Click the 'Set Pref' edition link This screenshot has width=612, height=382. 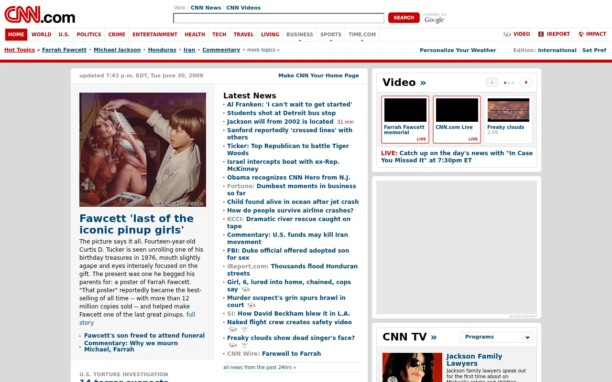594,50
